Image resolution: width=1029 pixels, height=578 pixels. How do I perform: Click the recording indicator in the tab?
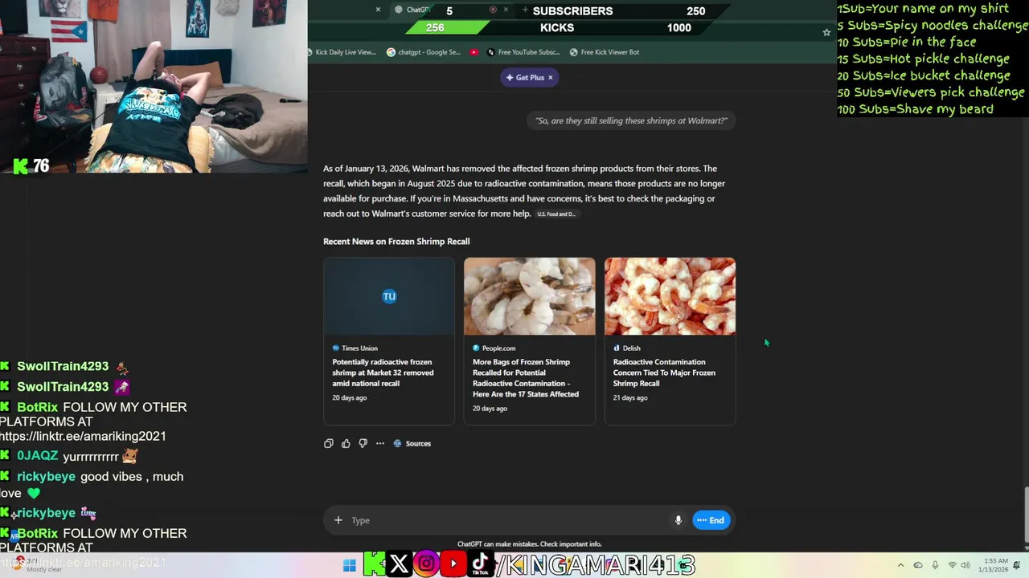pyautogui.click(x=493, y=10)
